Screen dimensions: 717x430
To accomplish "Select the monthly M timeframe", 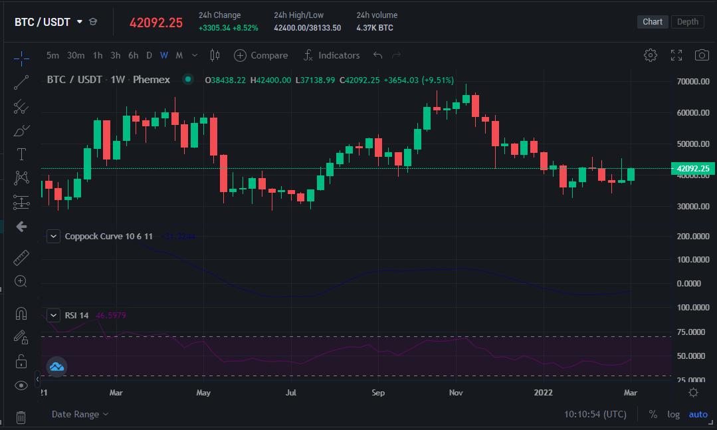I will pos(178,55).
